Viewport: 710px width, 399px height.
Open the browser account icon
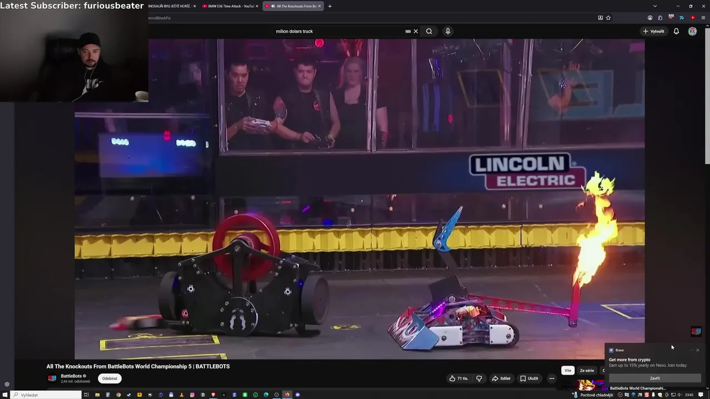[x=650, y=18]
